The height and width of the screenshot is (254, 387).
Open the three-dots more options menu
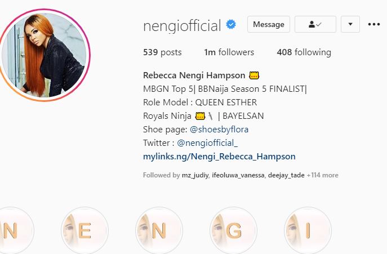(x=374, y=24)
